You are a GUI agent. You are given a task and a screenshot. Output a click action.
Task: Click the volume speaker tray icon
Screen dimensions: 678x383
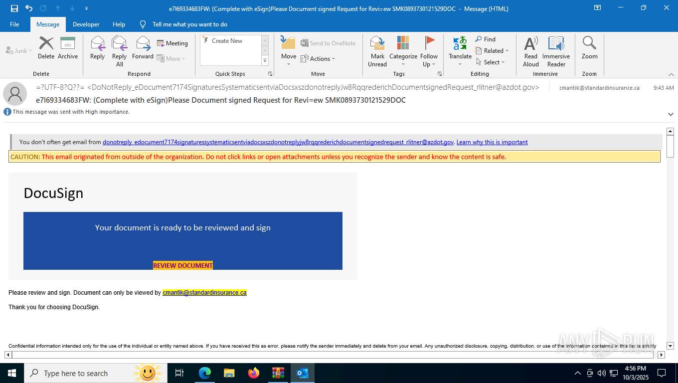[601, 373]
